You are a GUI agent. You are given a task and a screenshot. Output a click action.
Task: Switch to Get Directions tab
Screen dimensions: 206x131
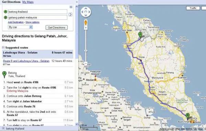pos(11,2)
